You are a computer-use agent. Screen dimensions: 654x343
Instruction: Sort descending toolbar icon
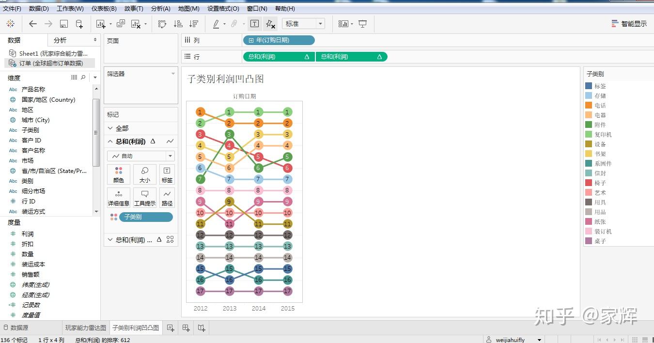[194, 24]
